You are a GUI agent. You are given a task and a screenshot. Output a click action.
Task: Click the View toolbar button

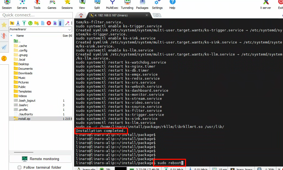(x=82, y=5)
